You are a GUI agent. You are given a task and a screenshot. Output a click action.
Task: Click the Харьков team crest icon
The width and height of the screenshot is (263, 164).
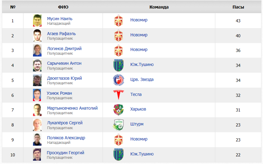[x=119, y=110]
